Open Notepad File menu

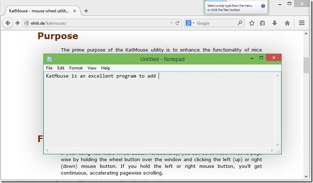[x=49, y=68]
